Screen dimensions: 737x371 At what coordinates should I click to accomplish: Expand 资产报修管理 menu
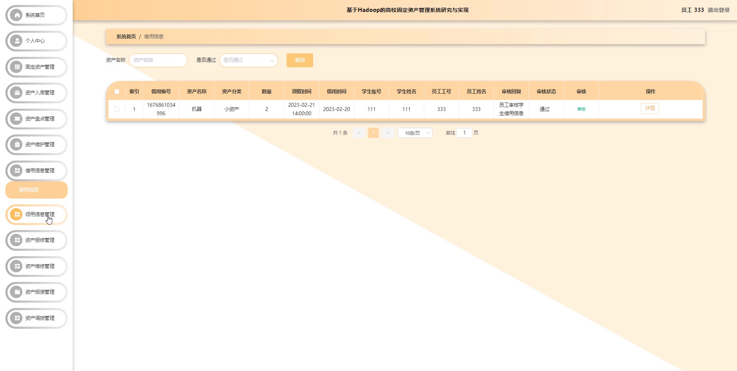(x=37, y=240)
